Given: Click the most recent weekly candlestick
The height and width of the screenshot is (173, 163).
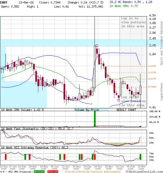Looking at the screenshot, I should point(140,90).
